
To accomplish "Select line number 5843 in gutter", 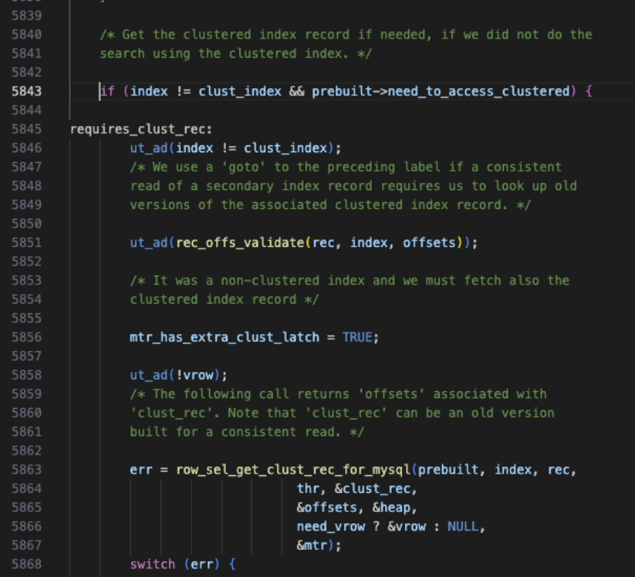I will pos(26,91).
